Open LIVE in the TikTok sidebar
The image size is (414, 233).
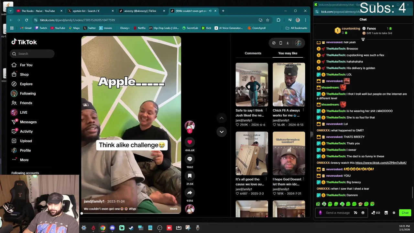[x=19, y=112]
